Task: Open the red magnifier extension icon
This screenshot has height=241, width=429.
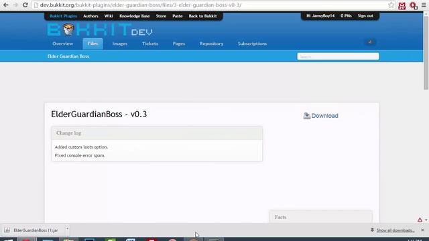Action: [x=413, y=5]
